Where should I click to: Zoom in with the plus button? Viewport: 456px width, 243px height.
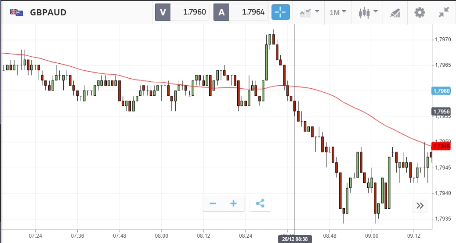tap(234, 203)
